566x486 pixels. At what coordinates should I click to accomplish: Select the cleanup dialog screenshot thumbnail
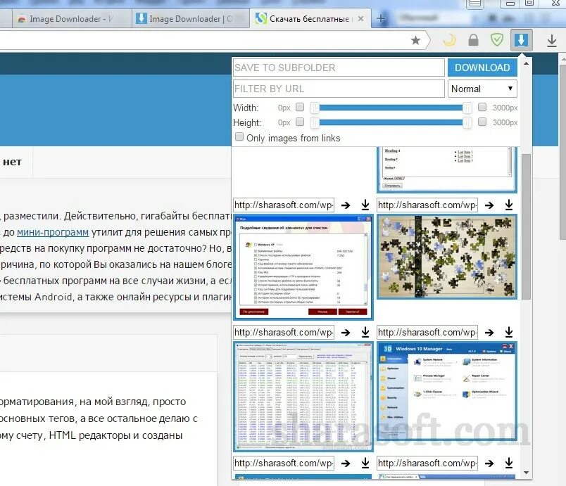(x=303, y=267)
